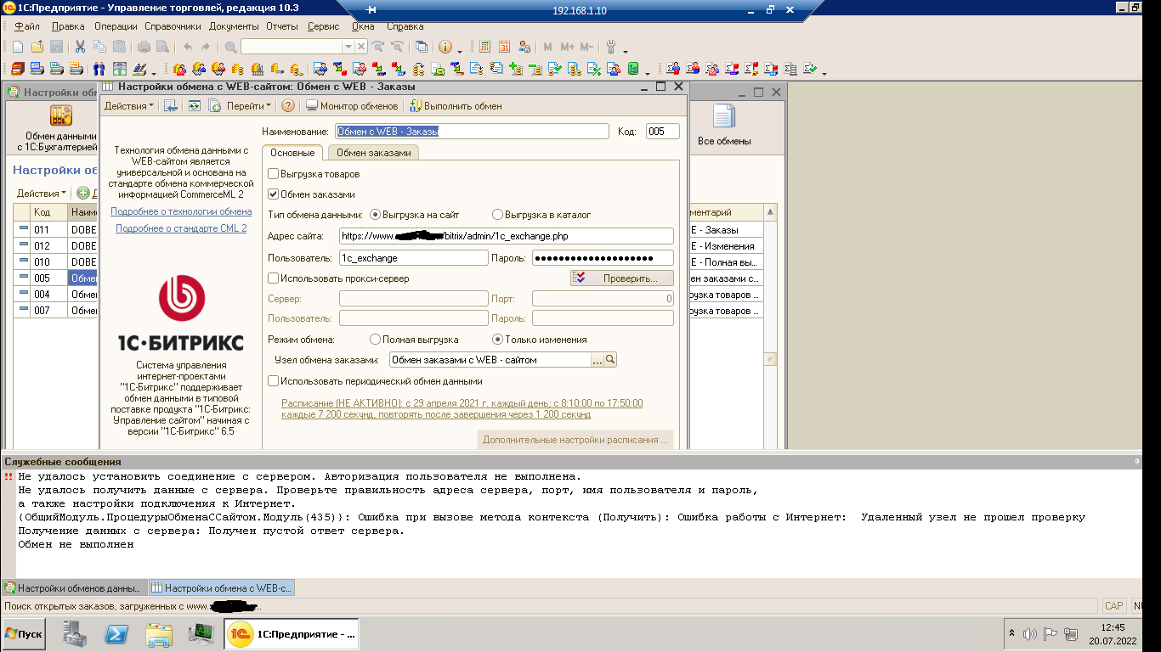Image resolution: width=1161 pixels, height=652 pixels.
Task: Open Подробнее о стандарте CML 2 link
Action: 181,228
